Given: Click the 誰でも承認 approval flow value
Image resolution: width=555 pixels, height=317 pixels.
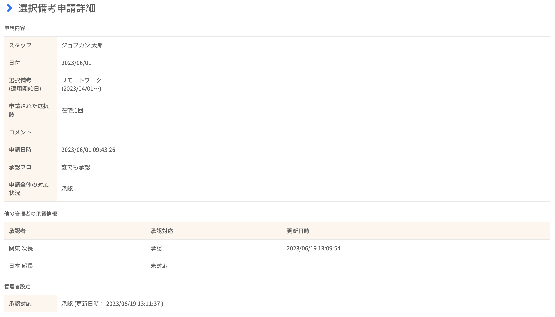Looking at the screenshot, I should point(76,167).
